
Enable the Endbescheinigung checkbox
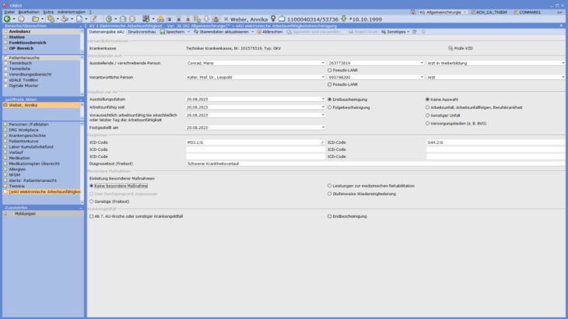coord(329,216)
